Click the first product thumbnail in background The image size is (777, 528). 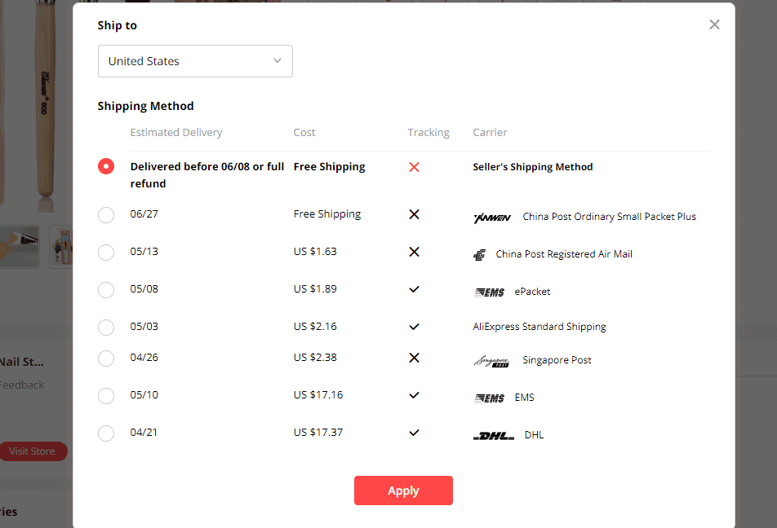(19, 247)
